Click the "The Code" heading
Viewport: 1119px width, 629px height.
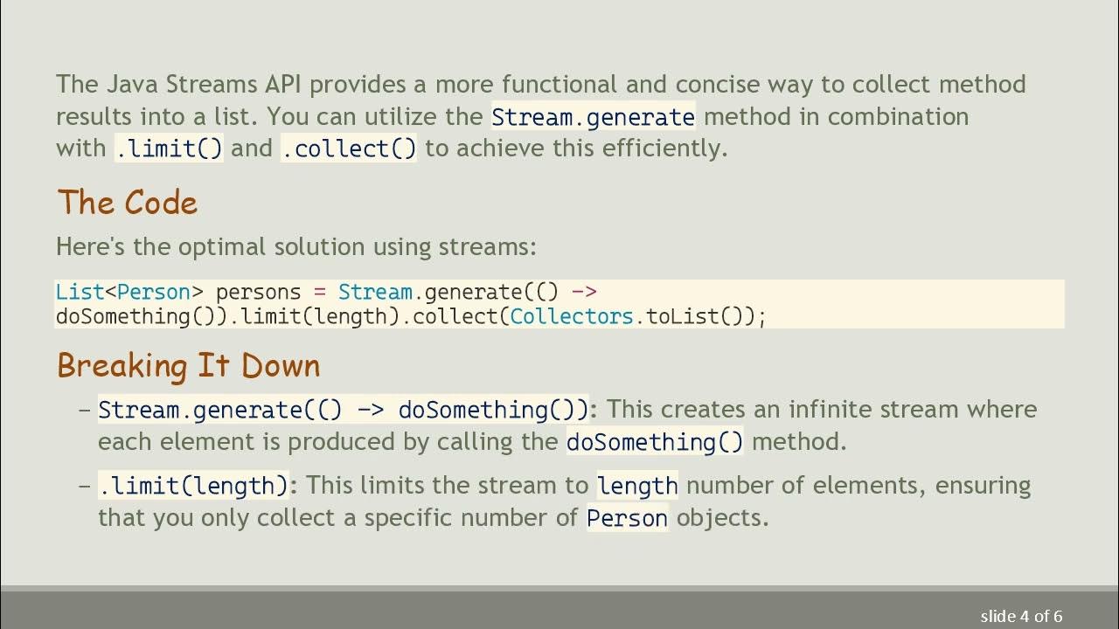128,203
